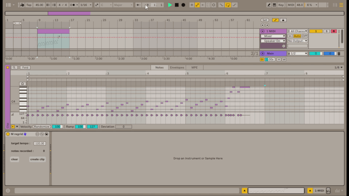Click the Arrangement Record button
The height and width of the screenshot is (196, 349).
click(x=183, y=5)
